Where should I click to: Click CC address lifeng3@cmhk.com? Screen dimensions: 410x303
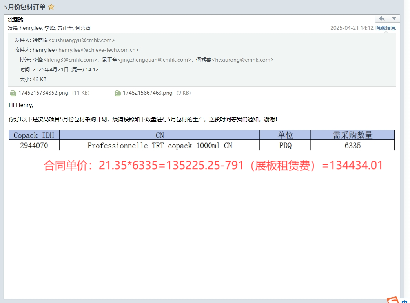[70, 60]
